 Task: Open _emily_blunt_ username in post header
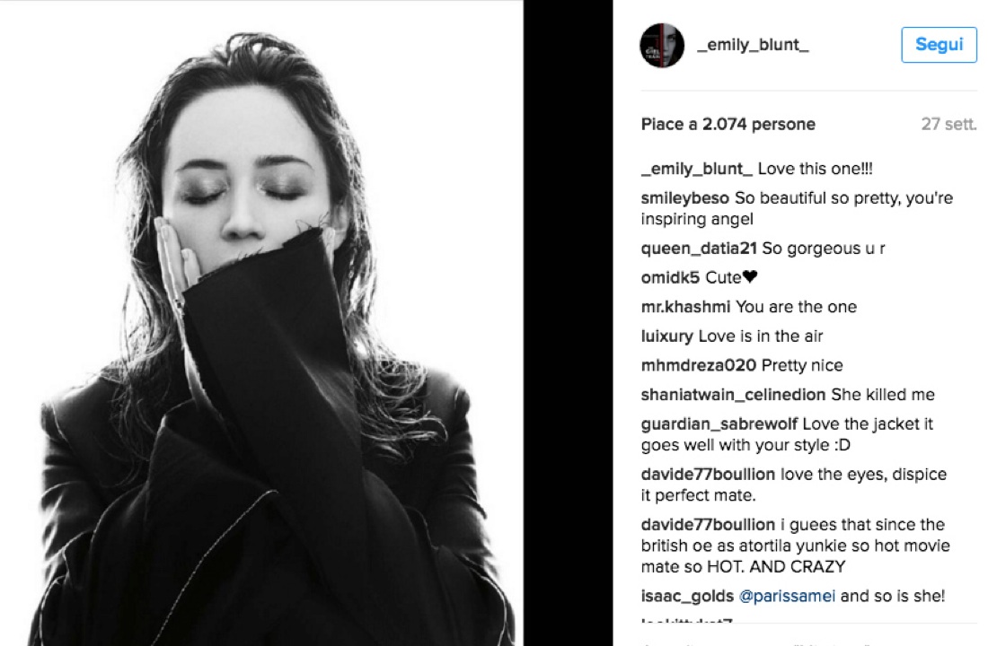753,45
